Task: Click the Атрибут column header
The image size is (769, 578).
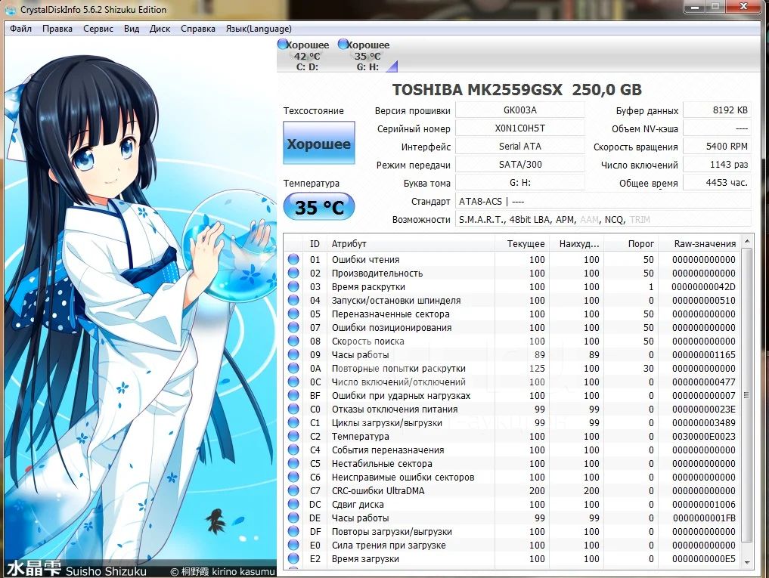Action: [x=411, y=243]
